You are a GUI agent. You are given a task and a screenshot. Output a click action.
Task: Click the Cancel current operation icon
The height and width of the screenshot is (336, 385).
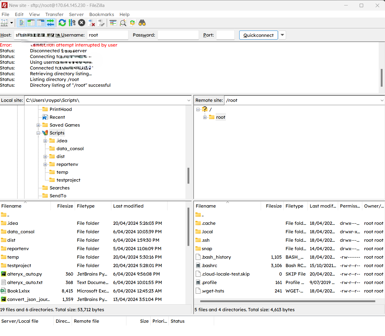click(x=82, y=23)
